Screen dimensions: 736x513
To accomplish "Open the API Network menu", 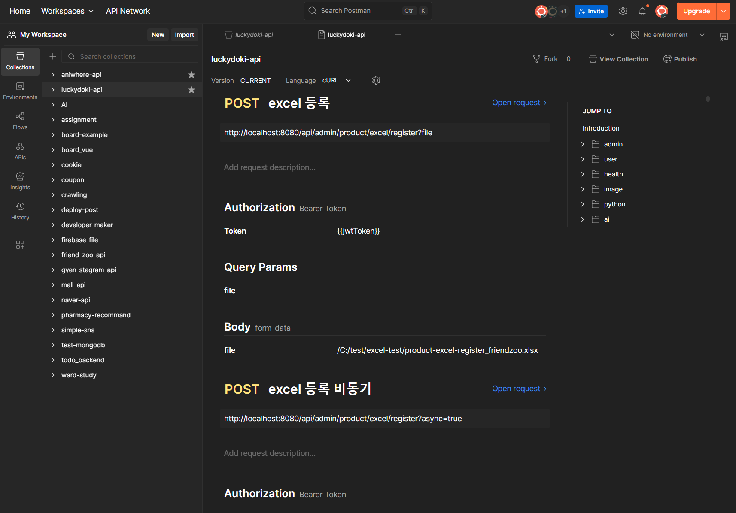I will [x=128, y=11].
